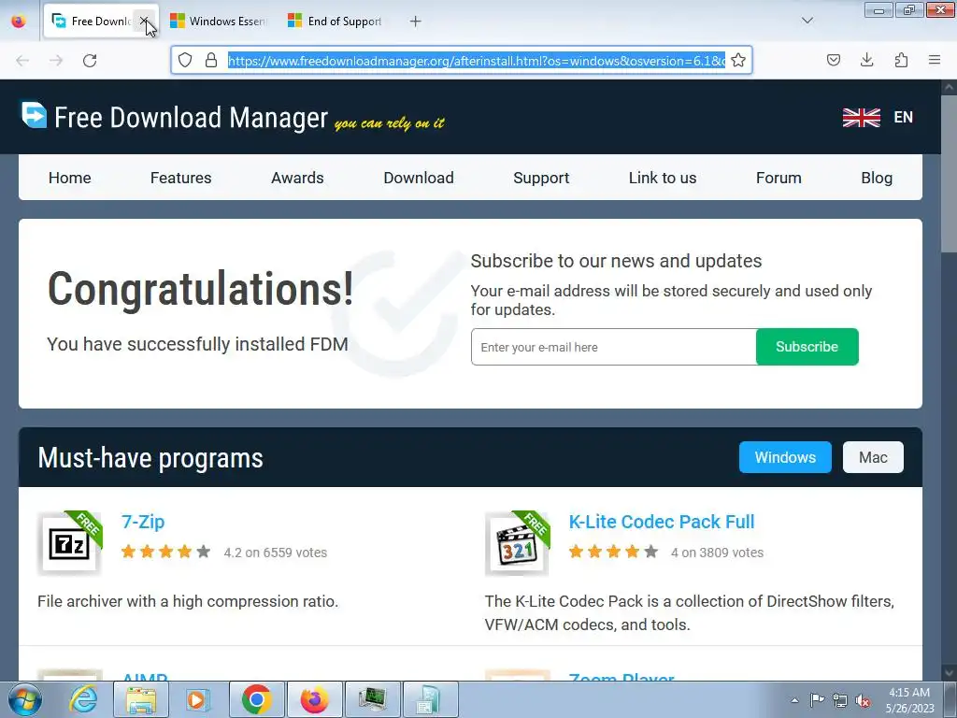Open the Home menu item
957x718 pixels.
[69, 178]
